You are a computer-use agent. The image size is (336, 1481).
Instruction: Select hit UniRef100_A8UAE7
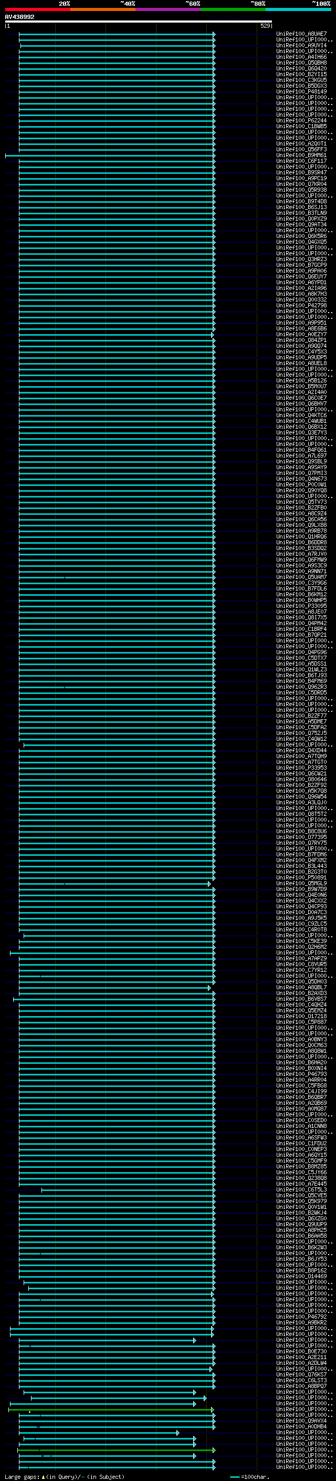pos(301,34)
